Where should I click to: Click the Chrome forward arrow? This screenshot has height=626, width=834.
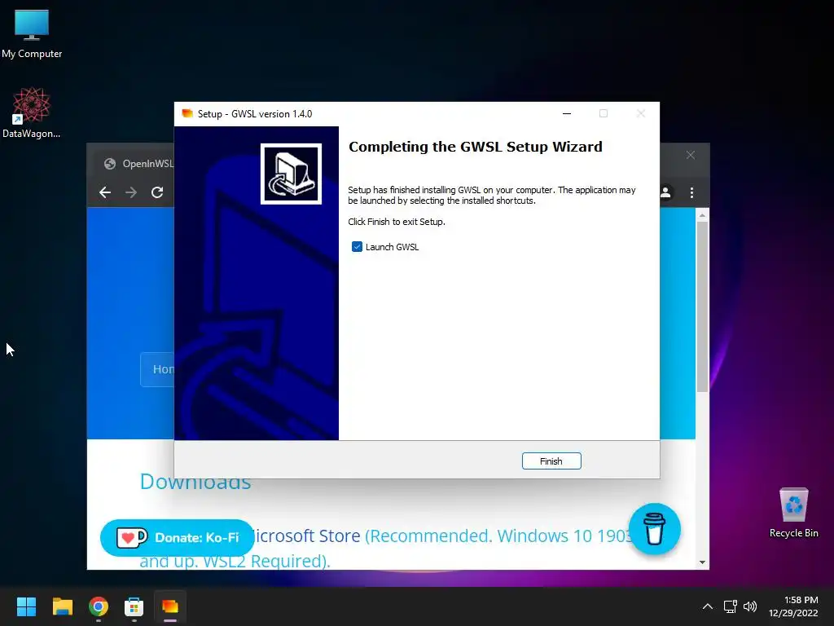point(131,192)
